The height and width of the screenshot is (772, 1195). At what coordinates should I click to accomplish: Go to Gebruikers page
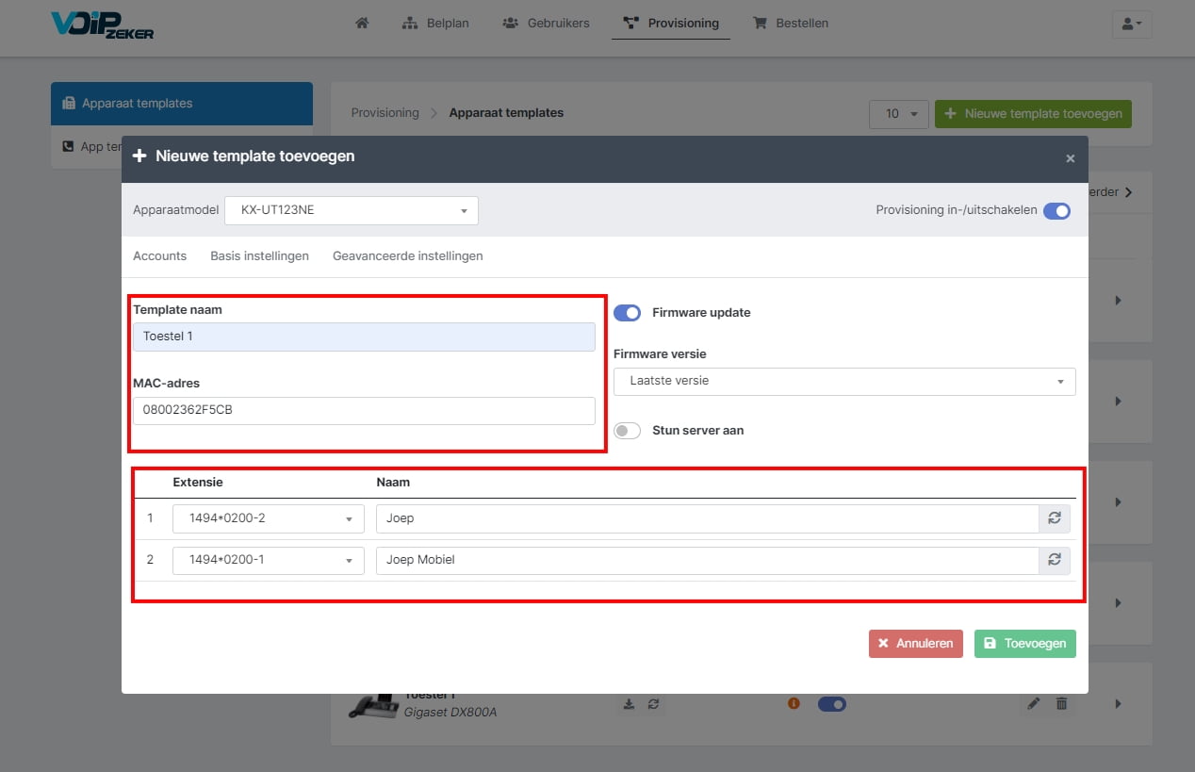coord(546,23)
